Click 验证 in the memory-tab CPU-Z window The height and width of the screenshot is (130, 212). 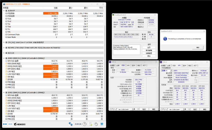144,109
